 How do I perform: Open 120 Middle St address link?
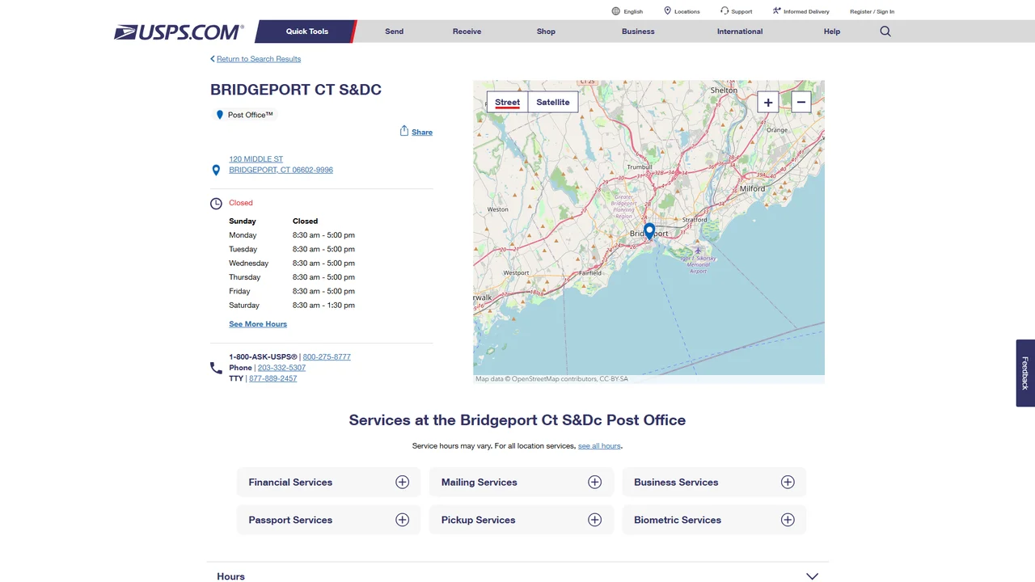coord(281,165)
